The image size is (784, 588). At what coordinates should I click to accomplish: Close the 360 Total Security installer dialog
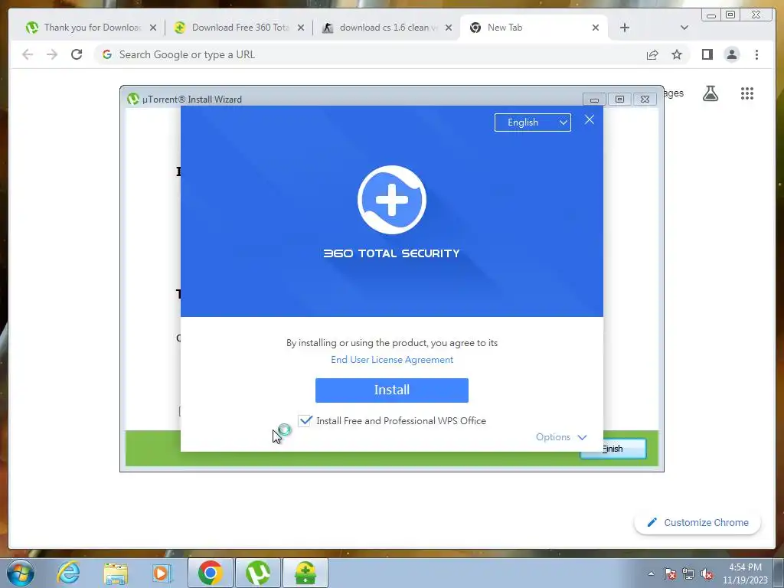(590, 119)
